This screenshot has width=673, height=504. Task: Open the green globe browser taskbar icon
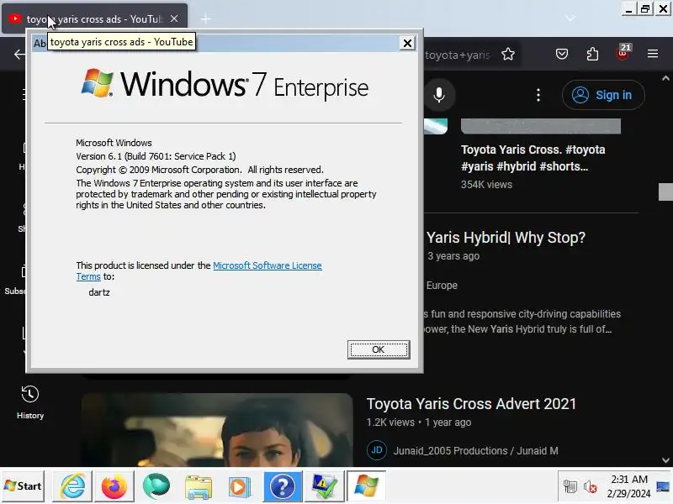pyautogui.click(x=156, y=486)
